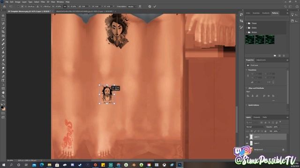Select the Hand tool
The height and width of the screenshot is (168, 300).
pyautogui.click(x=3, y=92)
